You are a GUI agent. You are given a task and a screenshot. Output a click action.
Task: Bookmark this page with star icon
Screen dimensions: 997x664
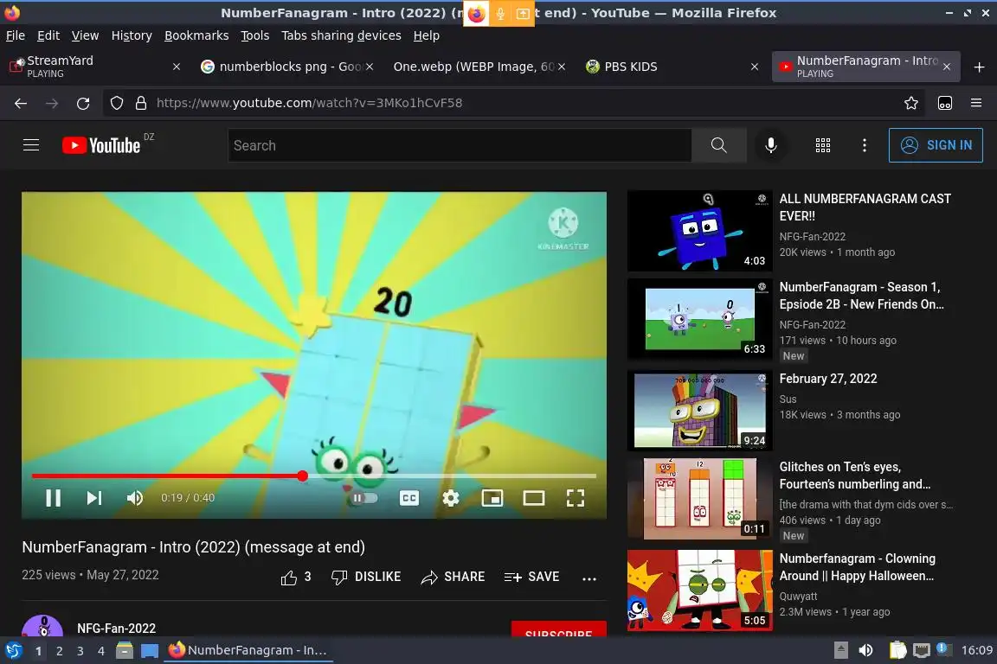coord(911,103)
